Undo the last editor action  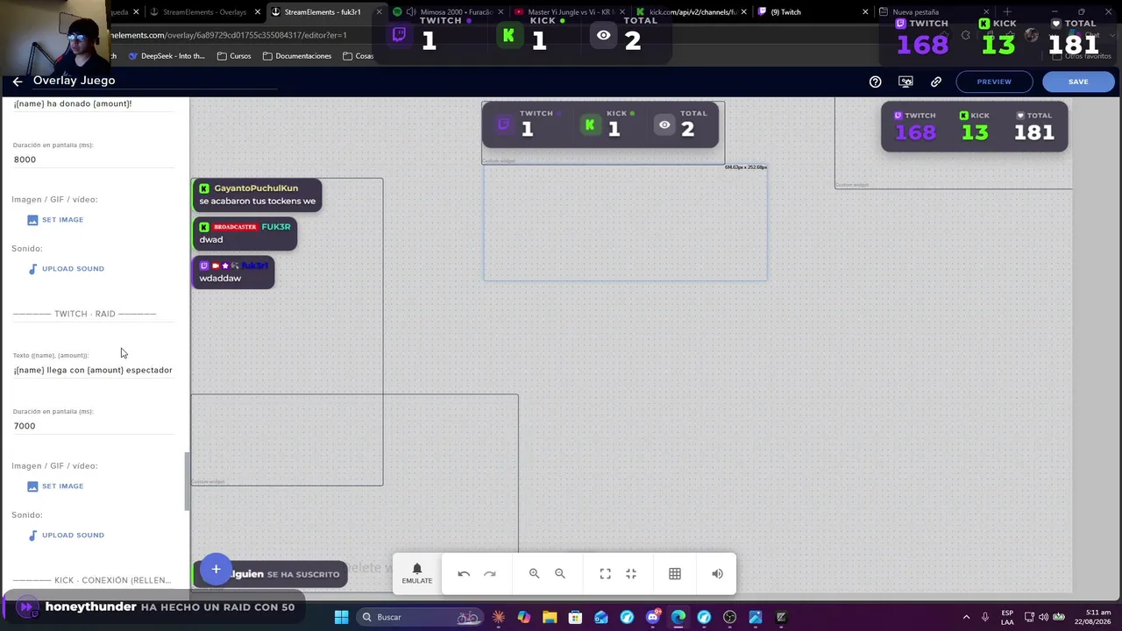point(464,574)
